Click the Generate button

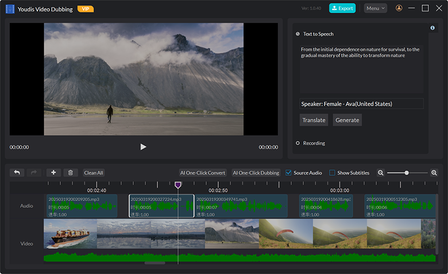[347, 120]
